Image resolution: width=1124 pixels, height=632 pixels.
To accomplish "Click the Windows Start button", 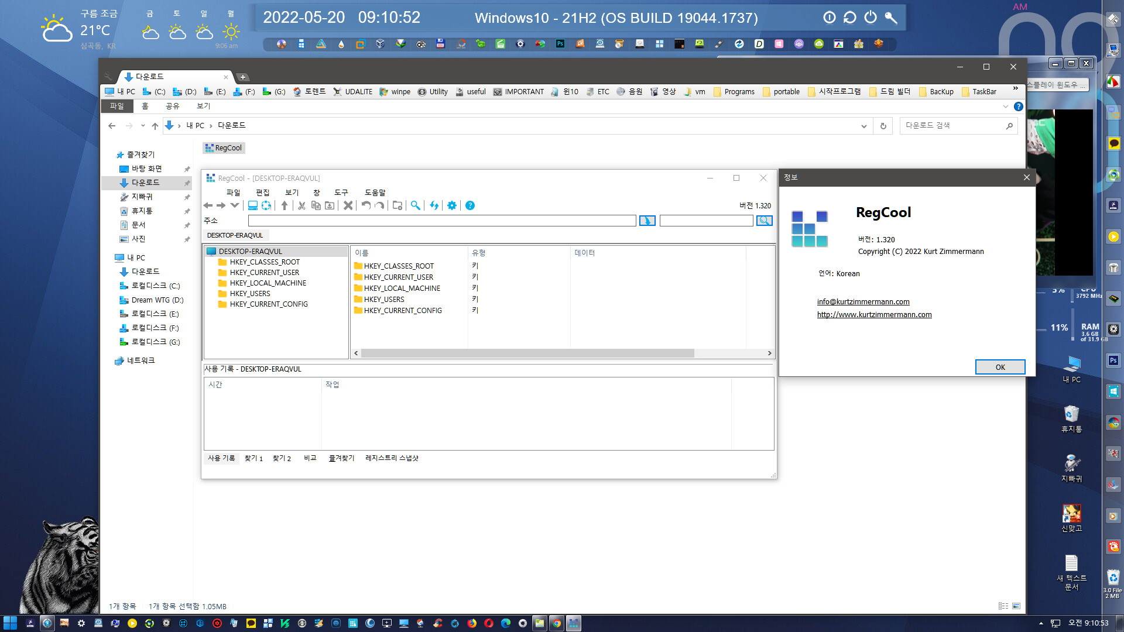I will click(x=10, y=623).
